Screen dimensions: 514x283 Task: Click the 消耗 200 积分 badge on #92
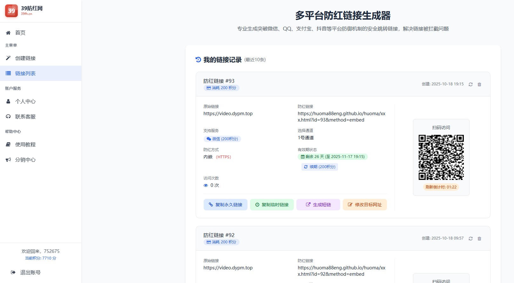221,242
